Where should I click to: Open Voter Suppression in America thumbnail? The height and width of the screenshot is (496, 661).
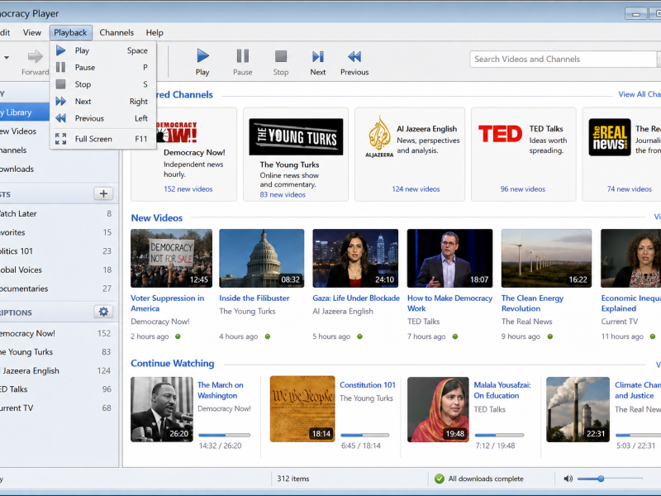click(172, 258)
